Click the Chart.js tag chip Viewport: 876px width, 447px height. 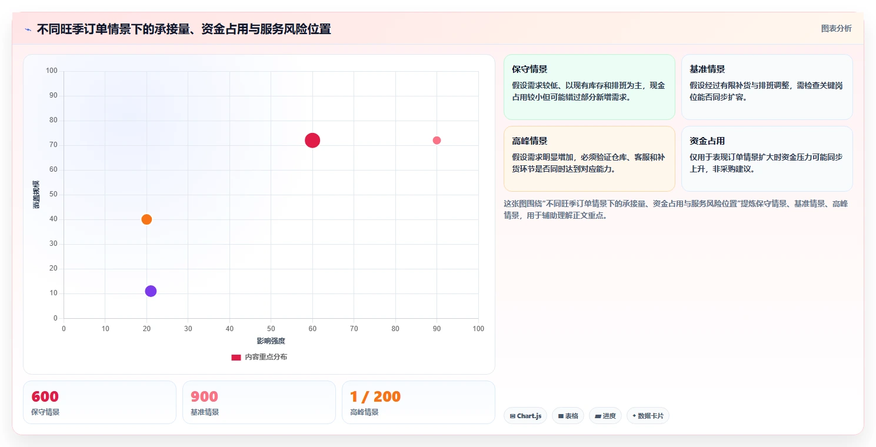click(x=525, y=416)
